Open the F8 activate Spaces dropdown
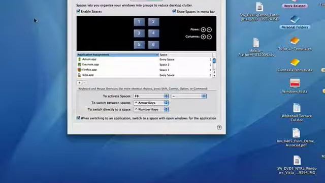This screenshot has height=183, width=325. (151, 96)
